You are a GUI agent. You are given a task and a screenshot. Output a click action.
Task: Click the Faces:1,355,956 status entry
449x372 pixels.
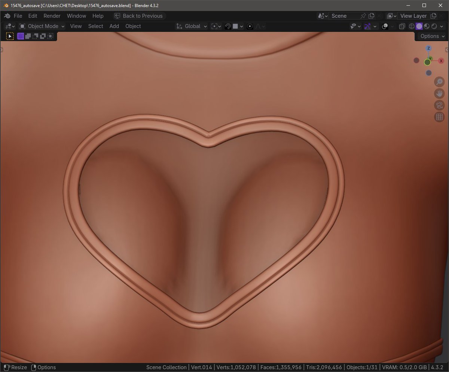click(x=280, y=367)
